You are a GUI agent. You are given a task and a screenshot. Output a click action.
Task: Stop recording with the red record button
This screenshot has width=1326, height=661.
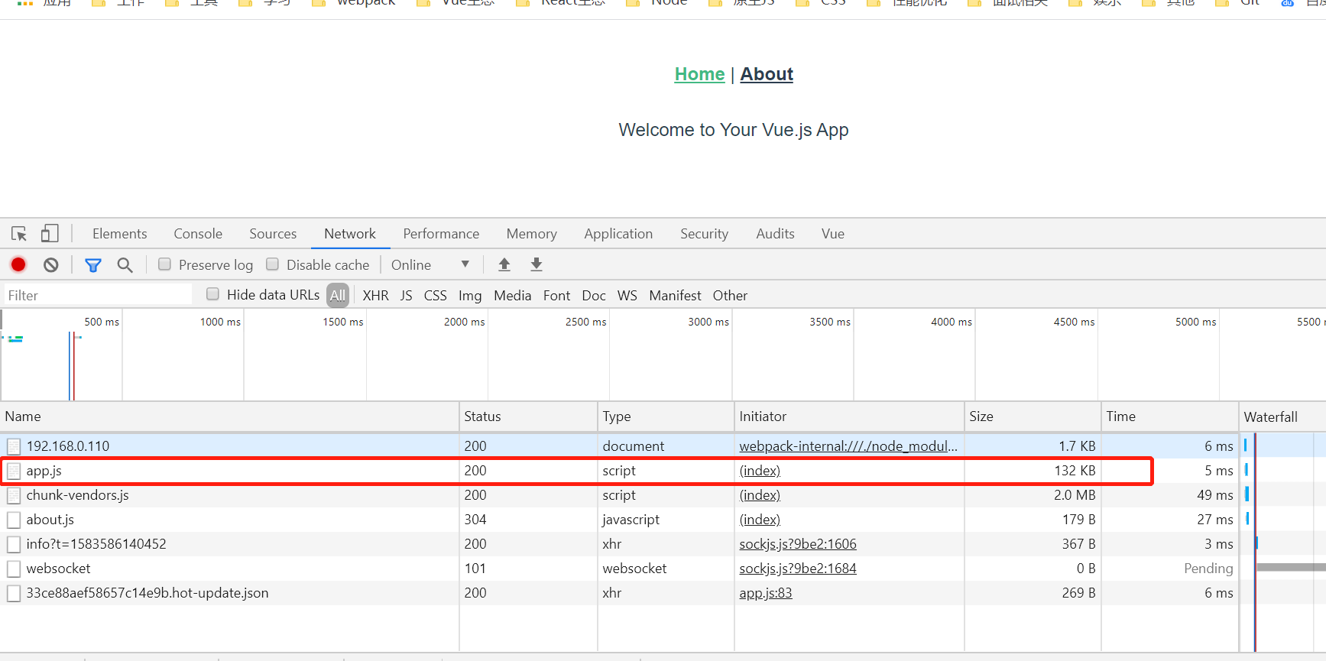coord(18,264)
